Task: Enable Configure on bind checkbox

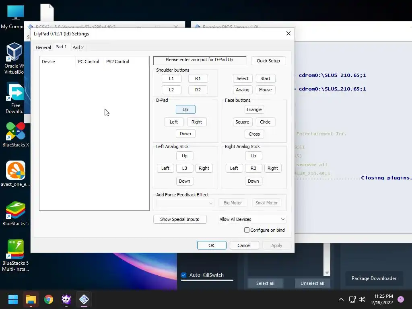Action: point(247,230)
